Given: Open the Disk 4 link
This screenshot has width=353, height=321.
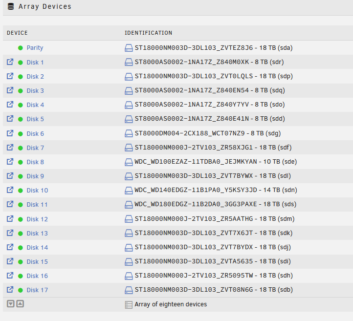Looking at the screenshot, I should (35, 105).
